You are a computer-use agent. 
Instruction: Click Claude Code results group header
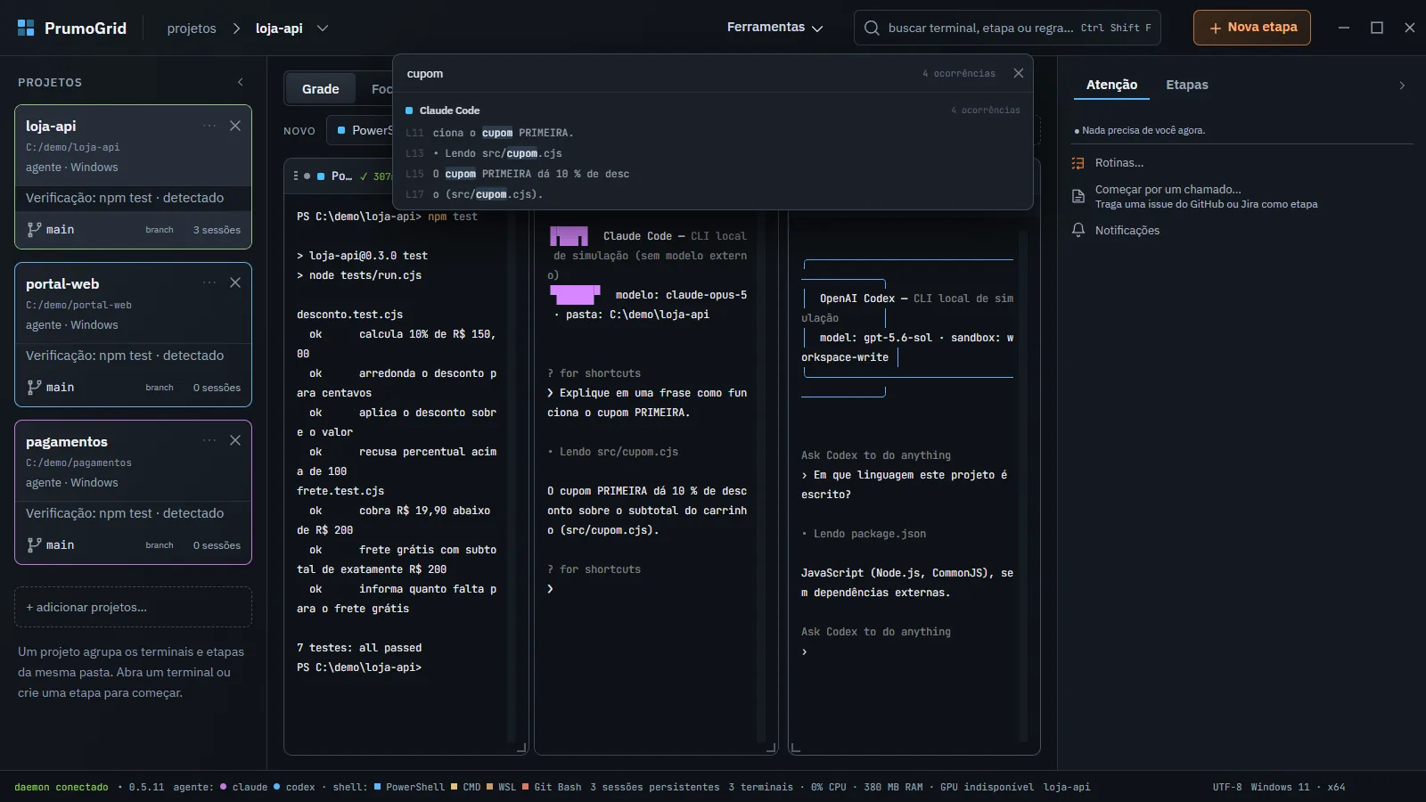(713, 110)
